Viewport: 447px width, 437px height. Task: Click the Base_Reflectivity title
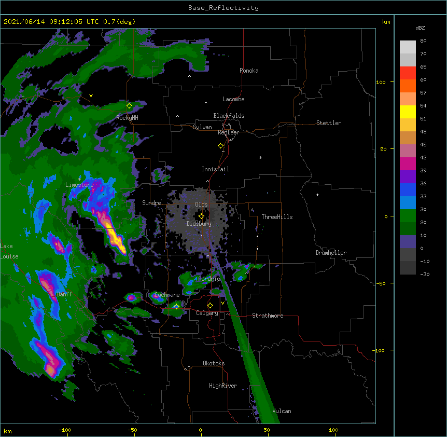pos(223,8)
